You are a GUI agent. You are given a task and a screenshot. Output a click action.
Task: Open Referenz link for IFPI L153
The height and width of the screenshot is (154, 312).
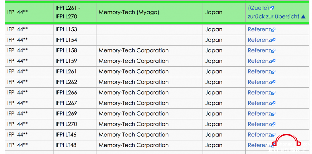260,29
